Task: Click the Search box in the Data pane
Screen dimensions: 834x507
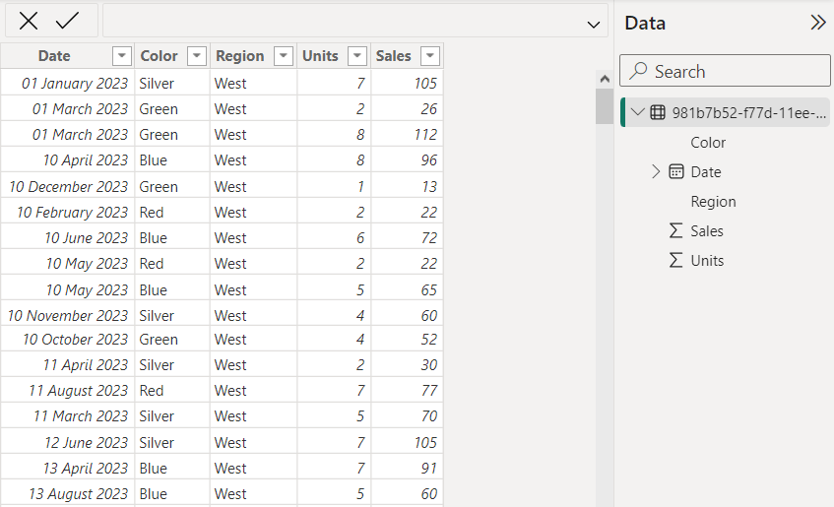Action: [725, 71]
